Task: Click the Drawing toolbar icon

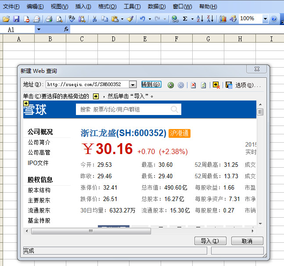Action: click(x=233, y=18)
